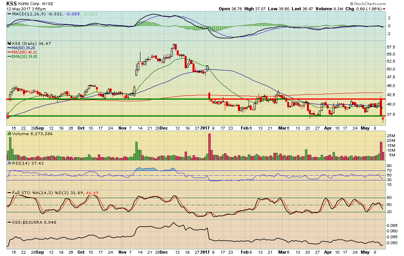Click the 0.065 ratio axis label
Screen dimensions: 404x256
coord(392,225)
